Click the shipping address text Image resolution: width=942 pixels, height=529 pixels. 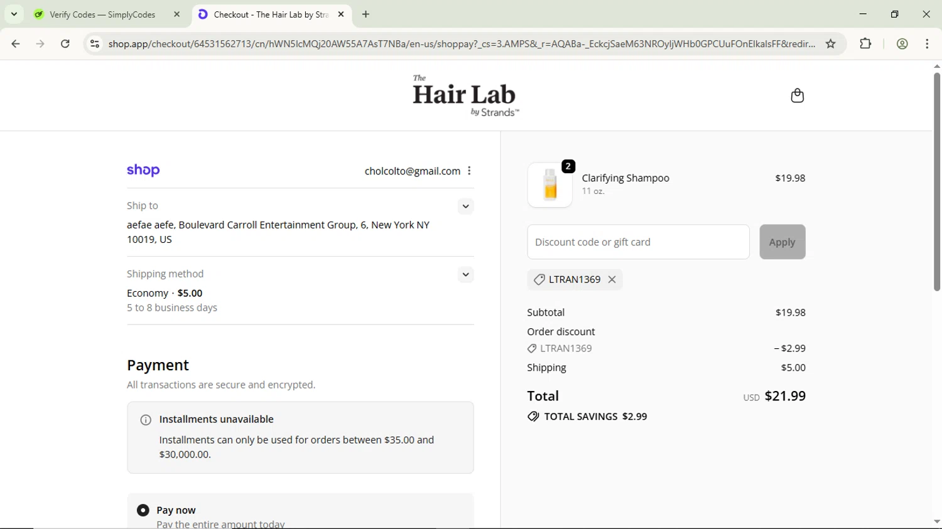(278, 232)
